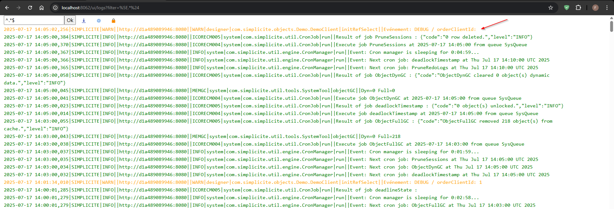Toggle the orange scroll lock icon

point(113,21)
